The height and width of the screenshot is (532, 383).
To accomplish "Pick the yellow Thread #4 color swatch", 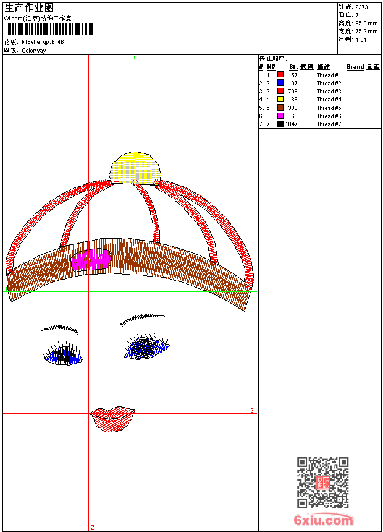I will [x=280, y=100].
